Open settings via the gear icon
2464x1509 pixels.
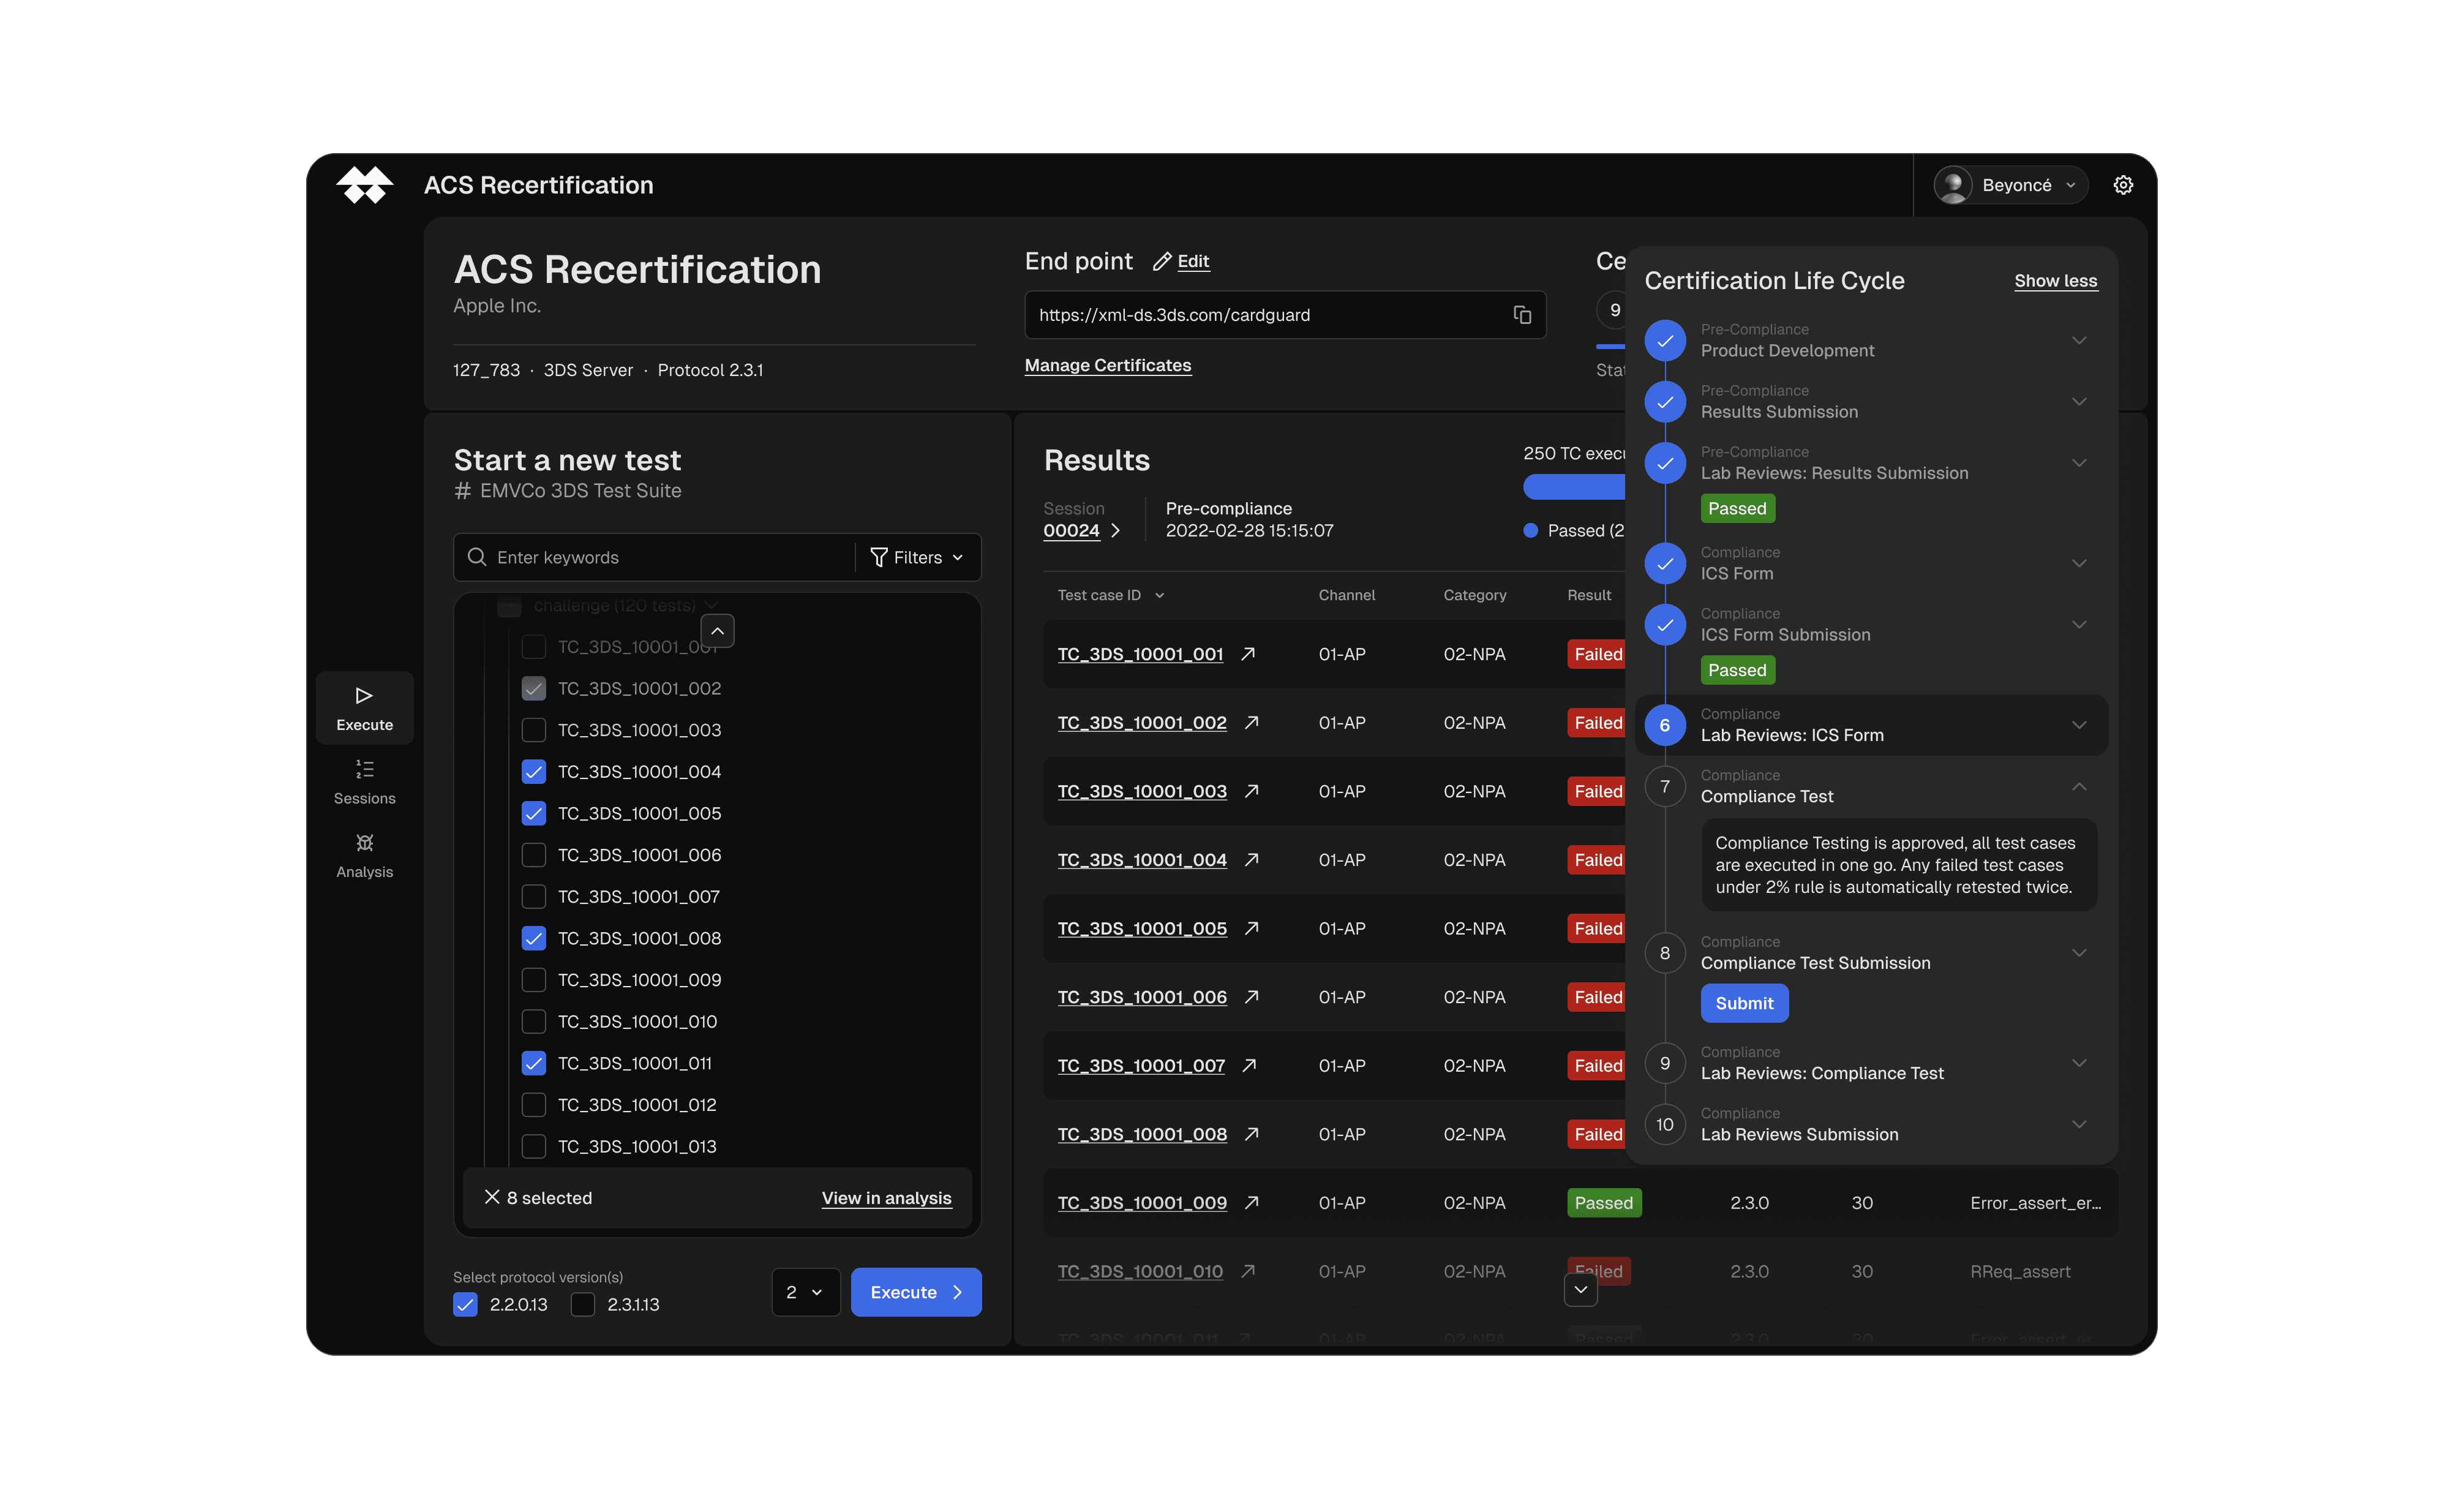click(x=2123, y=185)
